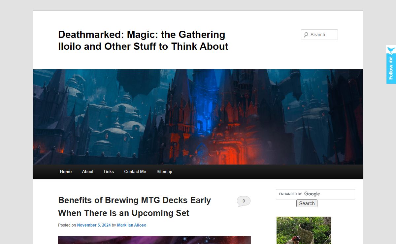The image size is (396, 244).
Task: Click the Google Search button
Action: pos(307,203)
